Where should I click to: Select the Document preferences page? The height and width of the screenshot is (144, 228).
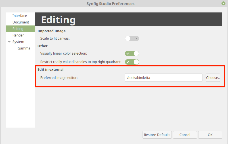tap(21, 22)
